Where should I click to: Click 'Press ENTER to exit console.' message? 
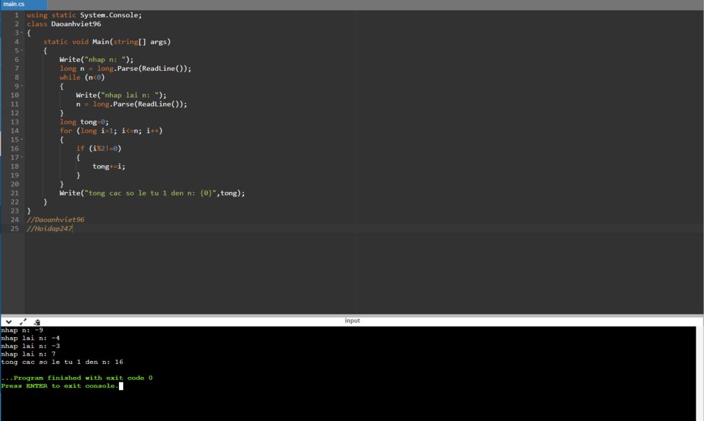[x=60, y=386]
